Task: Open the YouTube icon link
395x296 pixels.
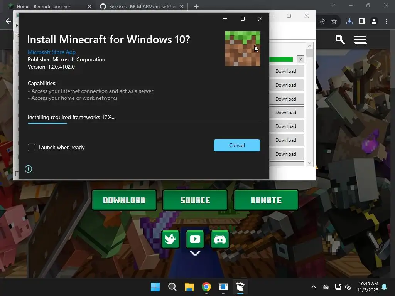Action: point(195,239)
